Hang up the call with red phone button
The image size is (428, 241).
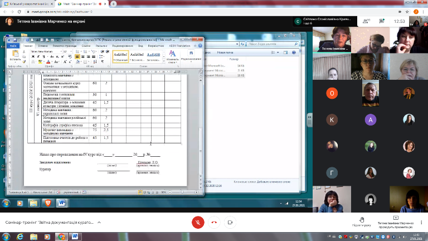click(213, 222)
